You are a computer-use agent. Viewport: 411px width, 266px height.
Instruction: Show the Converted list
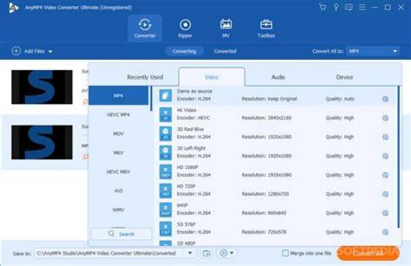click(x=225, y=51)
